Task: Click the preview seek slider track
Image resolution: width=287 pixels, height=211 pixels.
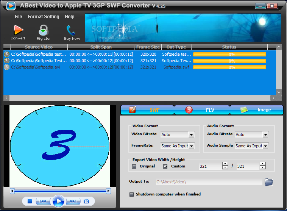Action: point(60,191)
